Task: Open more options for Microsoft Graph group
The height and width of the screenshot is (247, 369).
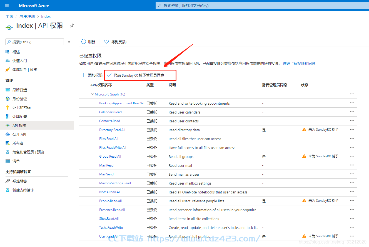Action: (x=352, y=94)
